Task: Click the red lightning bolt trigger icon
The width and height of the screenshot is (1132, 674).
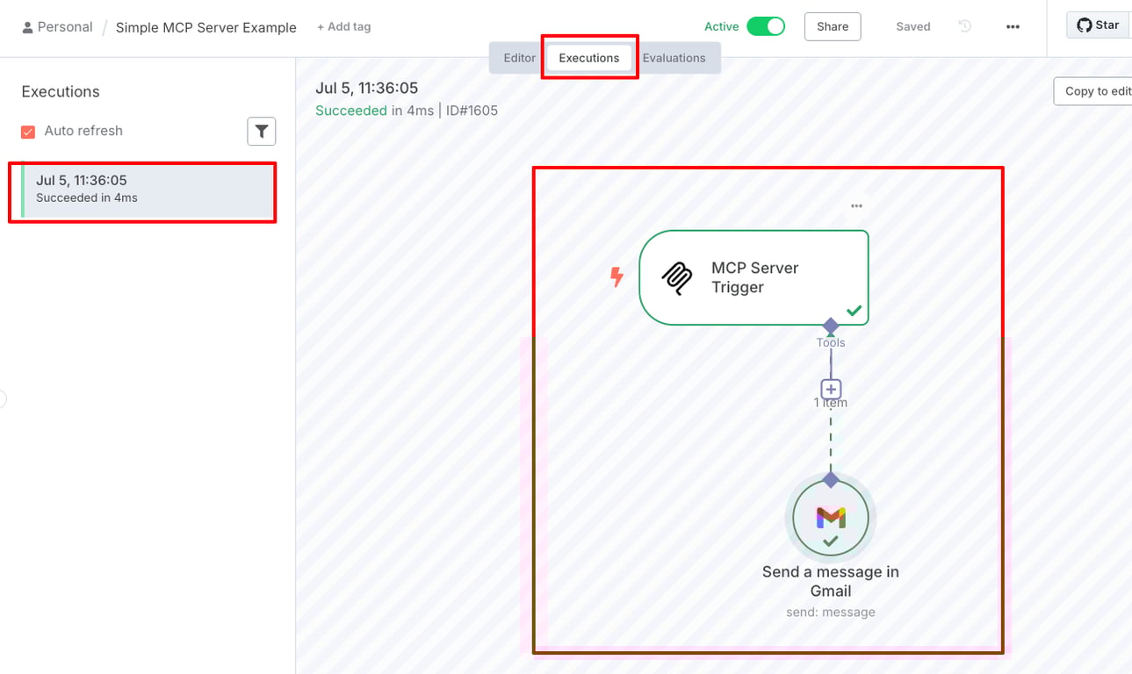Action: [x=616, y=277]
